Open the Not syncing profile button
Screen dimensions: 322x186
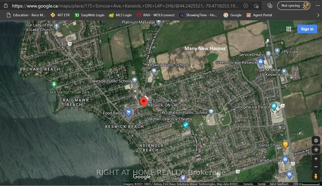(x=294, y=6)
